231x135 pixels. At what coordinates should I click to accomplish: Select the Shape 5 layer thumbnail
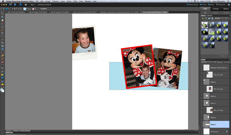pyautogui.click(x=206, y=124)
